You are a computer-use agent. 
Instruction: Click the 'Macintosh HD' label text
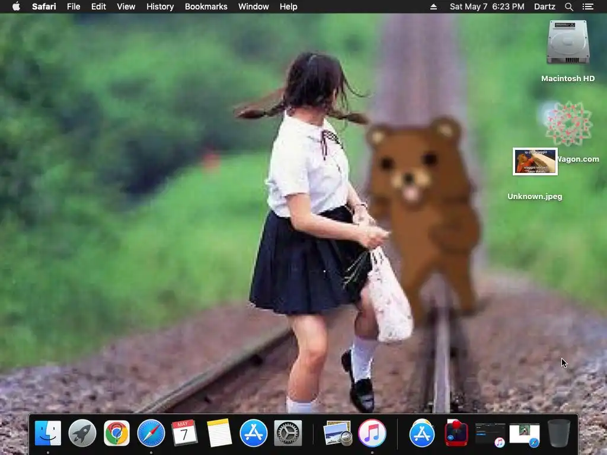[x=568, y=79]
